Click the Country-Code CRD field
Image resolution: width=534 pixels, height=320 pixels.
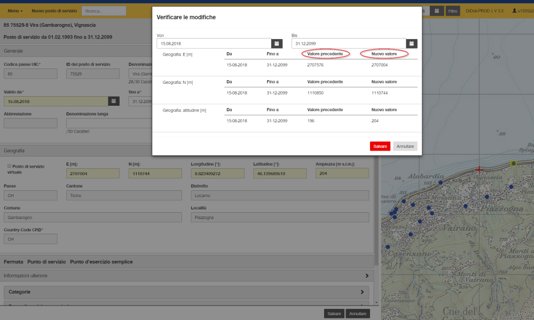tap(30, 239)
